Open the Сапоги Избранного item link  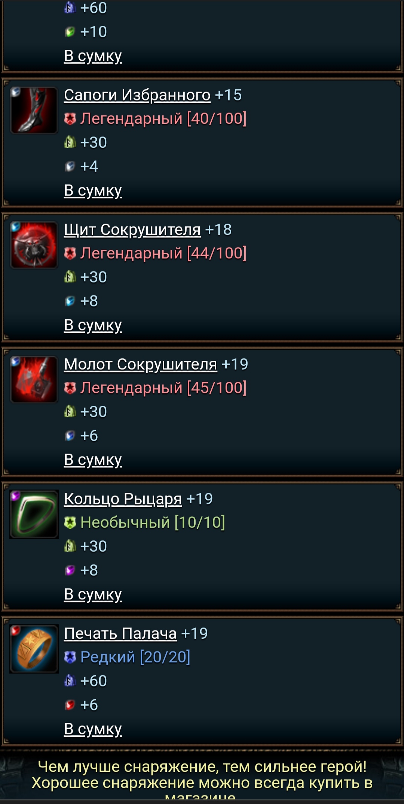click(137, 95)
